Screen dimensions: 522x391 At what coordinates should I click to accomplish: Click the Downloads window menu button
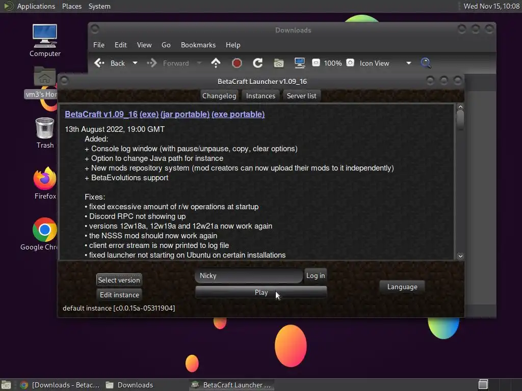[95, 29]
